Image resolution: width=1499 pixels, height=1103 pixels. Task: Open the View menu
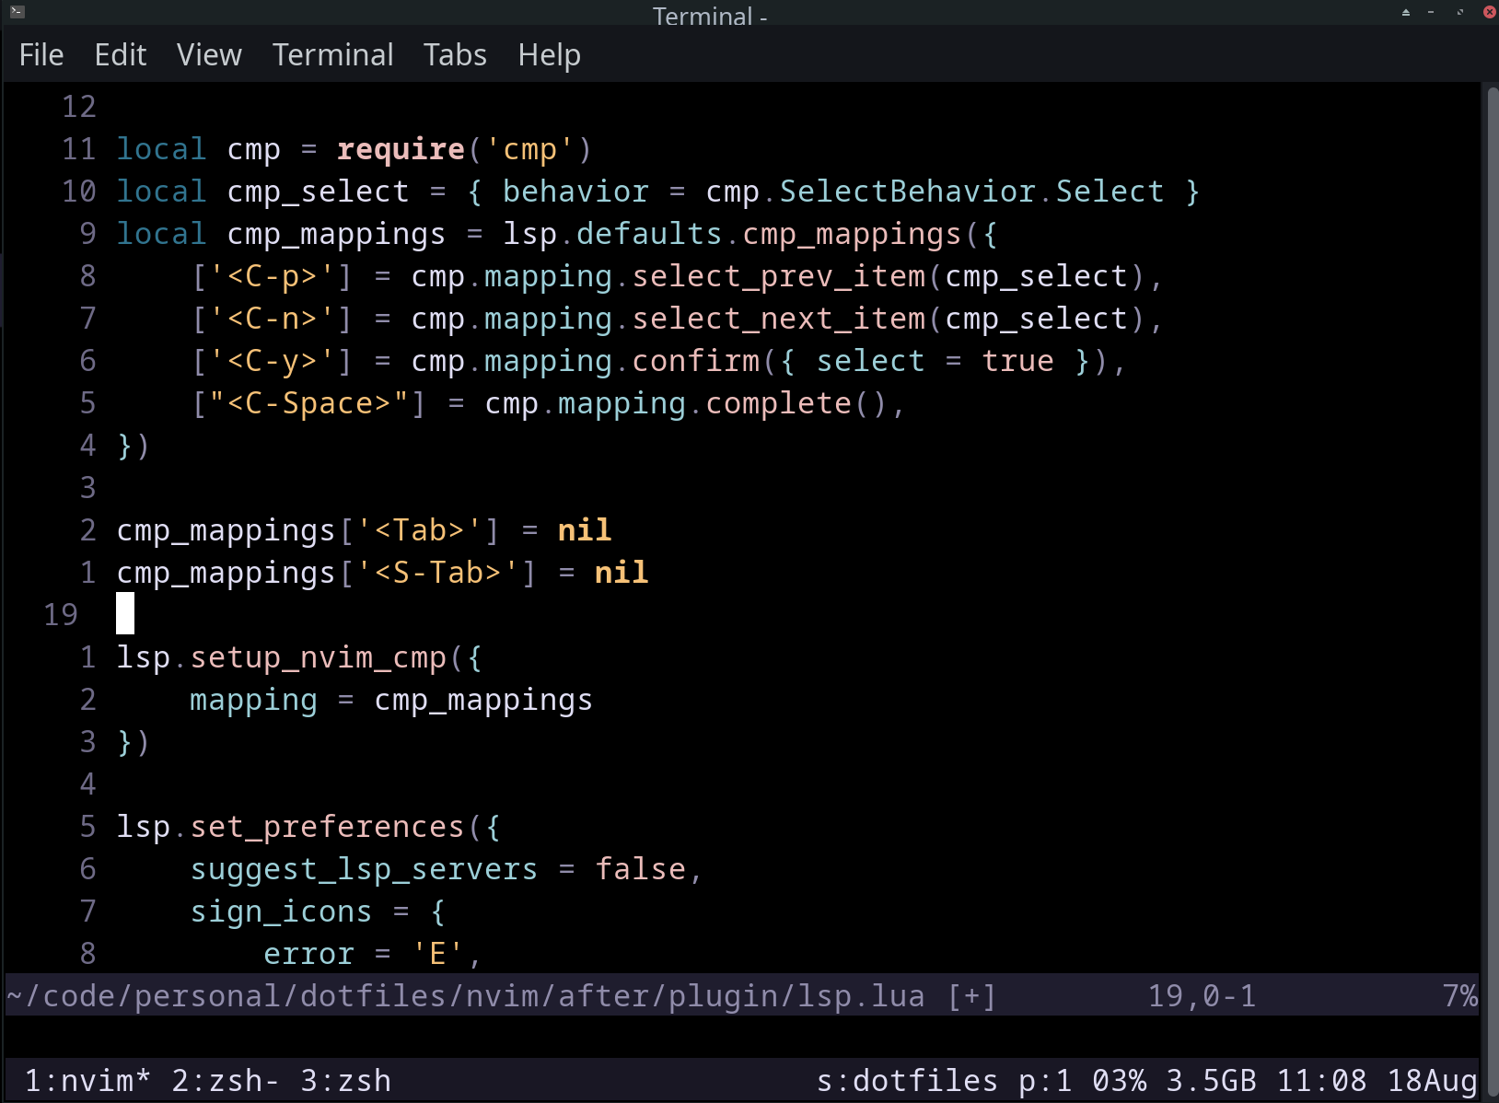pyautogui.click(x=209, y=55)
